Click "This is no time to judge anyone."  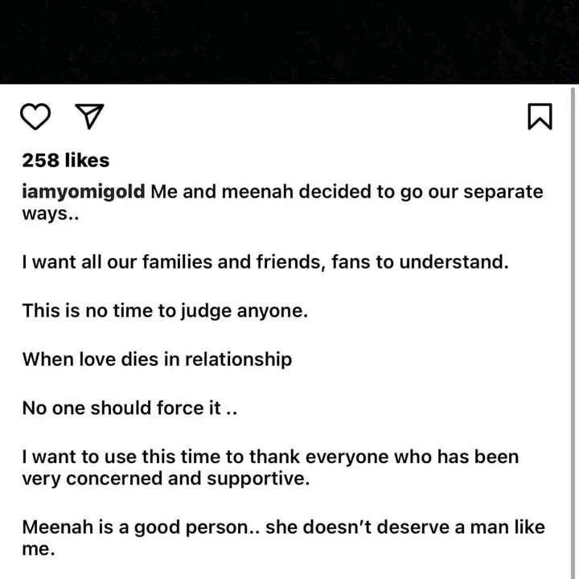pos(165,310)
